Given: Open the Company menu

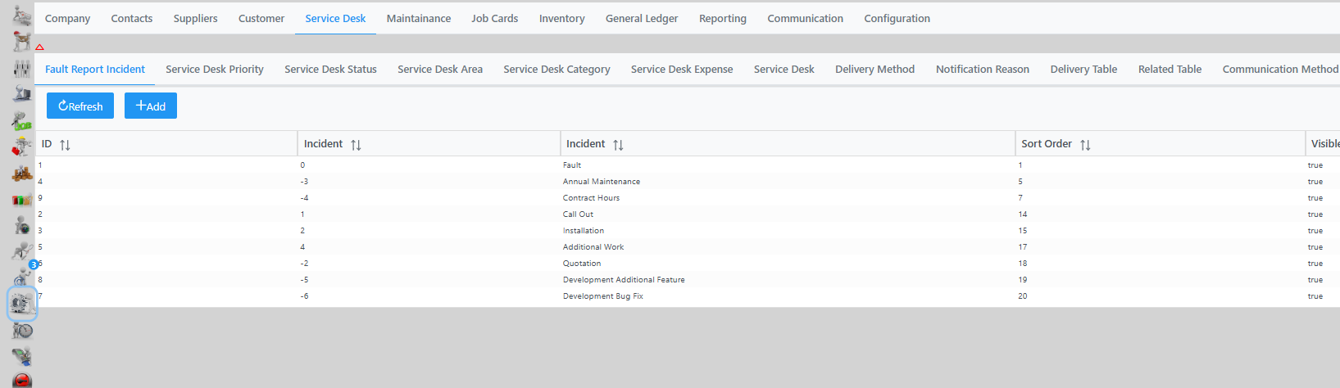Looking at the screenshot, I should coord(67,18).
